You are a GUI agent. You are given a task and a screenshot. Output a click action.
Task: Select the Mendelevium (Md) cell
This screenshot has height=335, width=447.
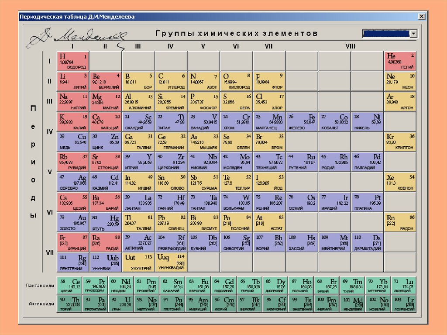(352, 303)
